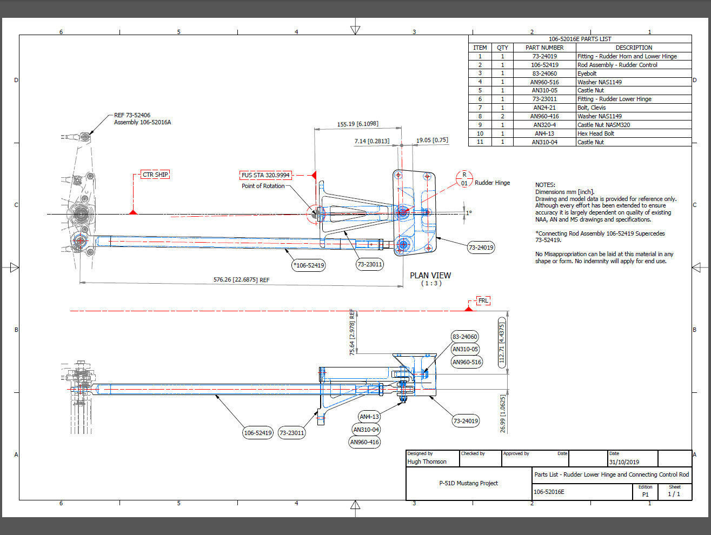711x535 pixels.
Task: Select the Castle Nut NASM320 row description
Action: [603, 125]
